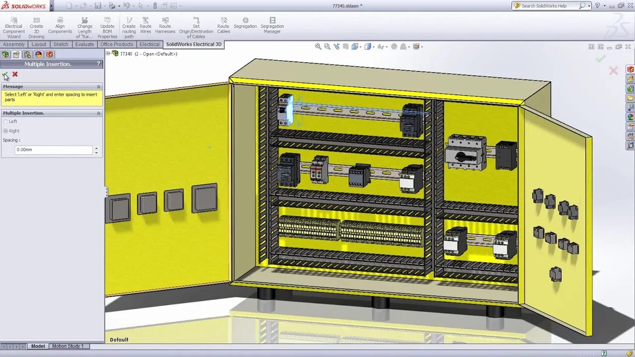Start the Route Wires command
Screen dimensions: 635x357
tap(145, 25)
